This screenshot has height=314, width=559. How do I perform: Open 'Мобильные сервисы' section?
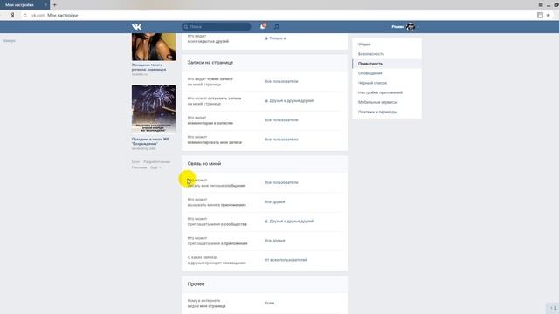pos(377,102)
